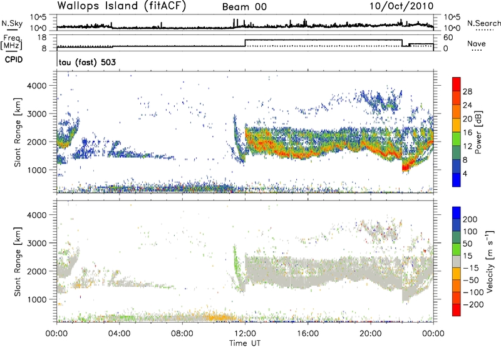Pick the light green 12–16 dB Power swatch
The height and width of the screenshot is (347, 501).
pos(457,139)
